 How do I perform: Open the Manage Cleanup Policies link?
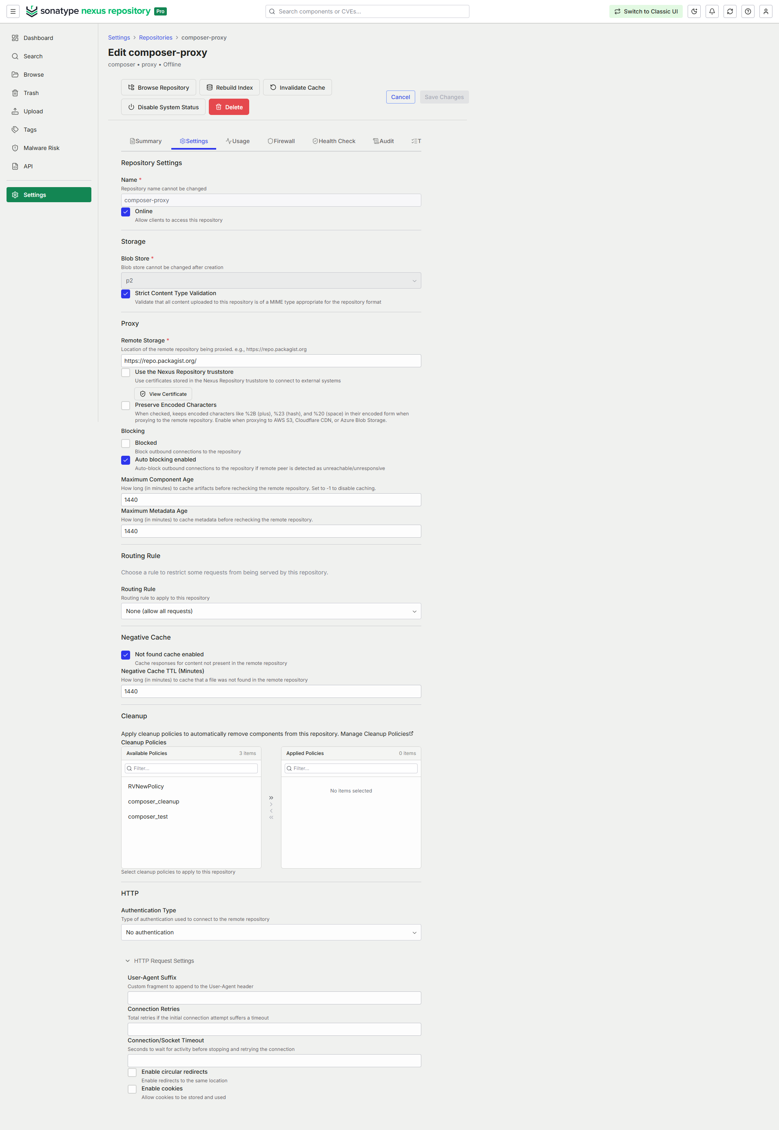pos(377,734)
